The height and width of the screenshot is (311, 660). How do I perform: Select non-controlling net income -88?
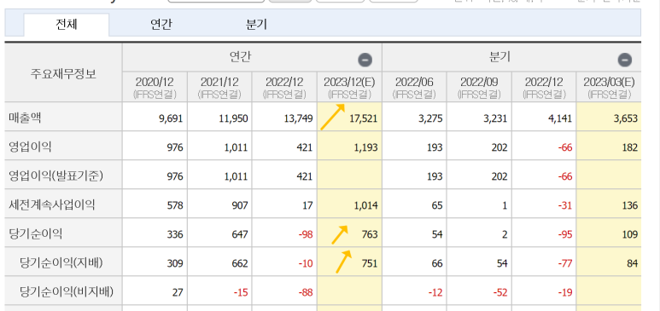pos(306,292)
